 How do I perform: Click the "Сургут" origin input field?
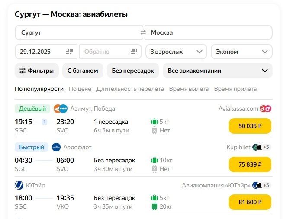tap(78, 32)
